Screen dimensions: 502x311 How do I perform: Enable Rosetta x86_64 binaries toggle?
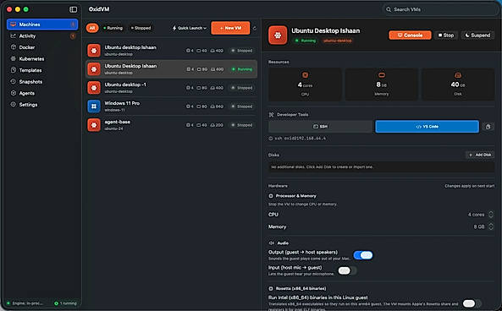point(472,303)
